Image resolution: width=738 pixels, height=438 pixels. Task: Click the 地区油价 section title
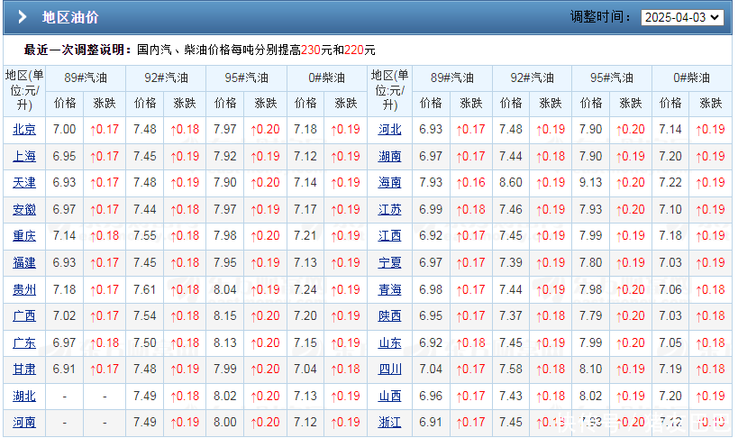70,17
